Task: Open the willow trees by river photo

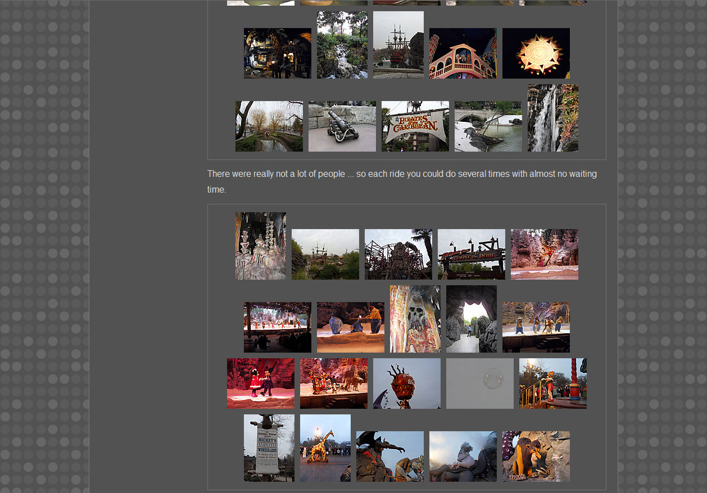Action: (x=269, y=126)
